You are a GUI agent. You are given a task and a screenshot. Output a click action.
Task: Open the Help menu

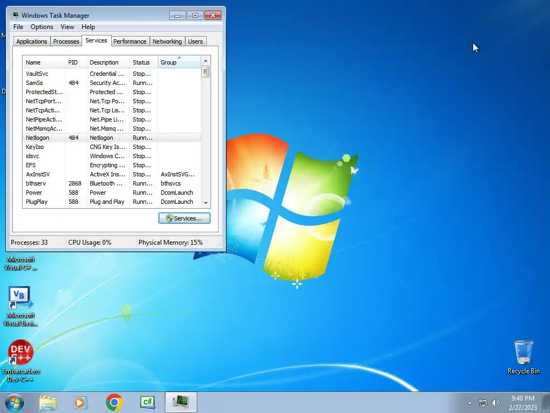click(88, 27)
